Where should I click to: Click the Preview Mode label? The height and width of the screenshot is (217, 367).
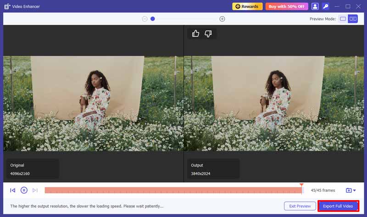323,19
